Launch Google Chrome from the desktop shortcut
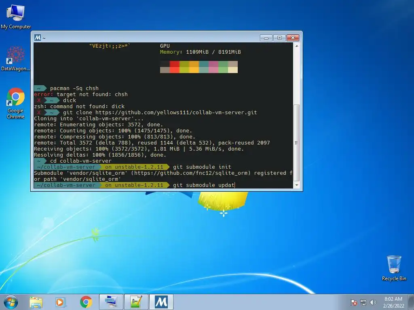The width and height of the screenshot is (414, 310). (x=16, y=103)
